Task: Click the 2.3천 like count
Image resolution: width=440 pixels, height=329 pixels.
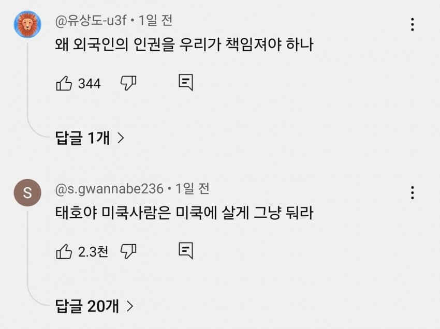Action: pos(93,252)
